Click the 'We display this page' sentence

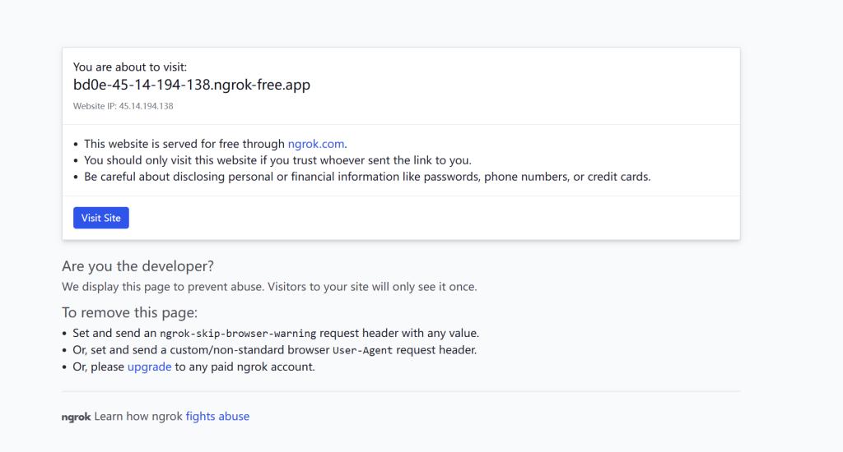coord(269,287)
